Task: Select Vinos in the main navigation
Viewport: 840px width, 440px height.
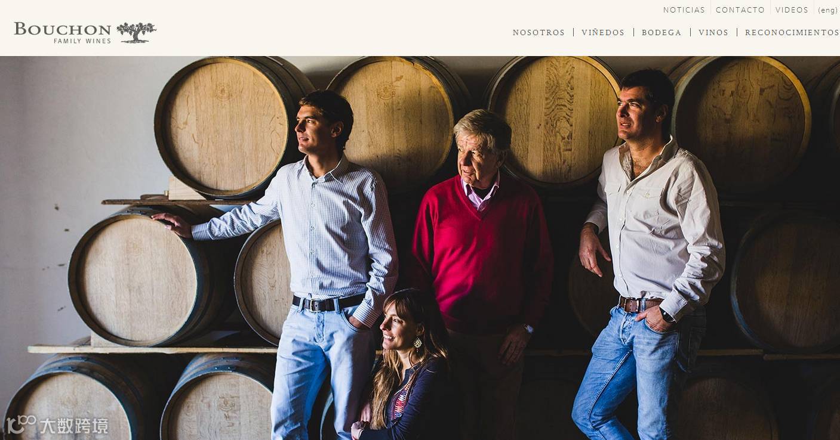Action: pos(713,33)
